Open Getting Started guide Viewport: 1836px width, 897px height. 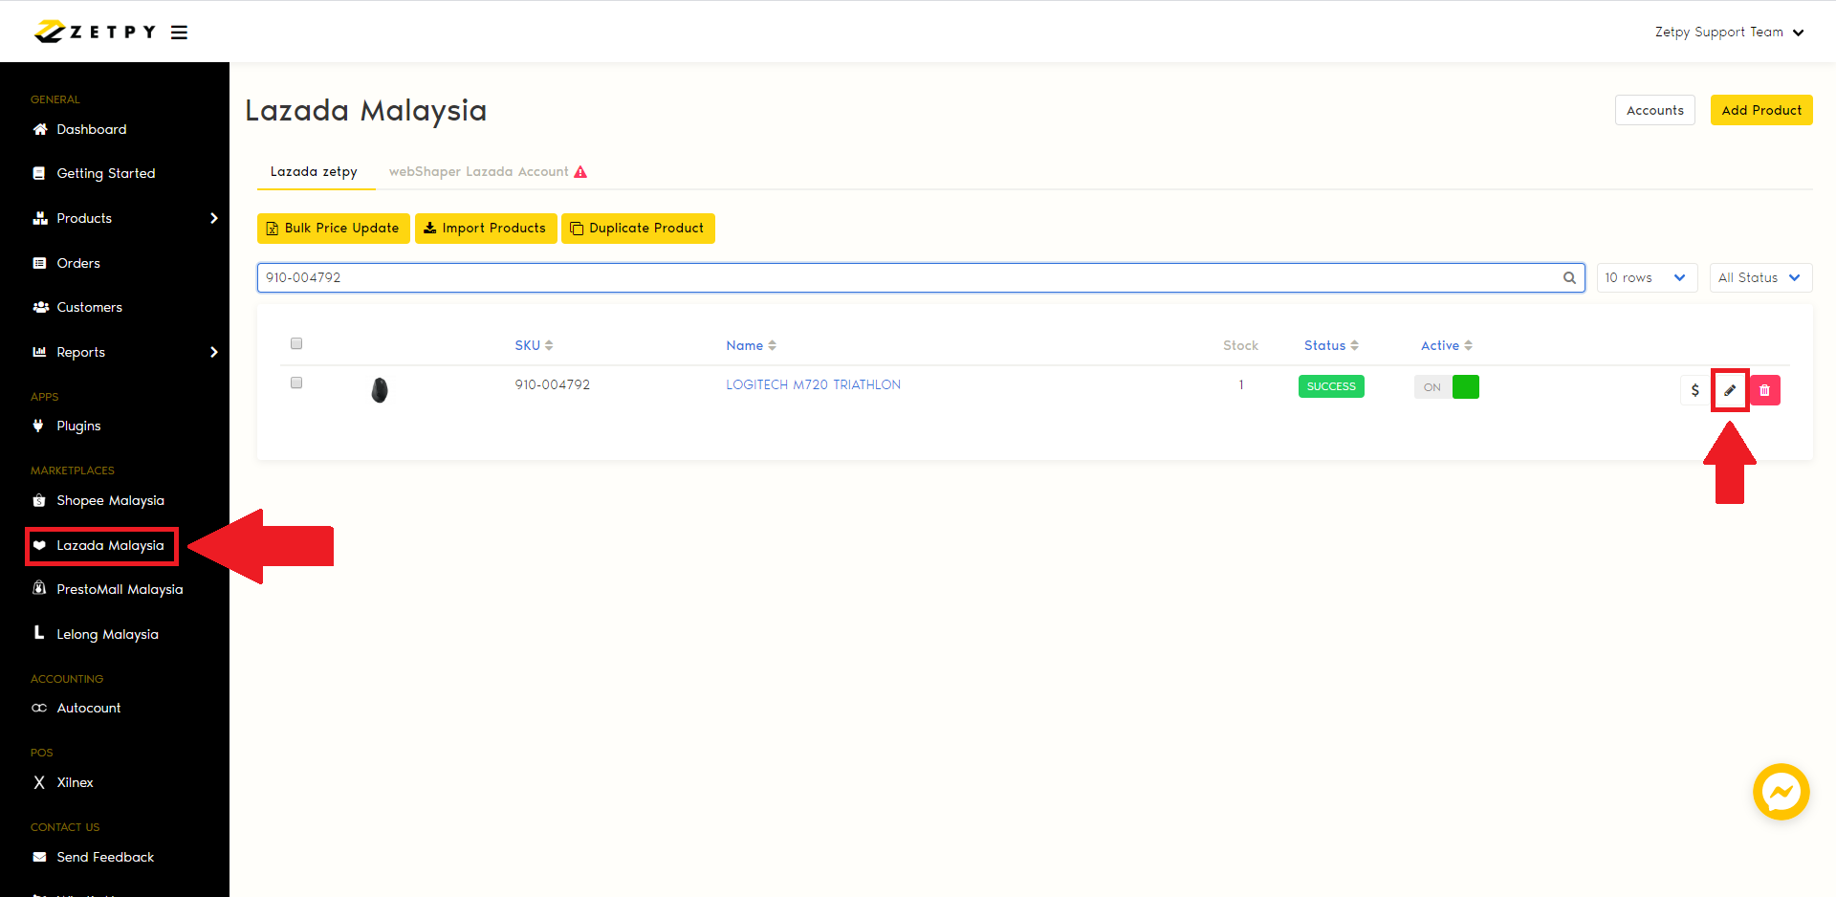tap(105, 173)
